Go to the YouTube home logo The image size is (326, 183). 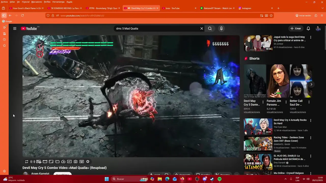[x=29, y=28]
